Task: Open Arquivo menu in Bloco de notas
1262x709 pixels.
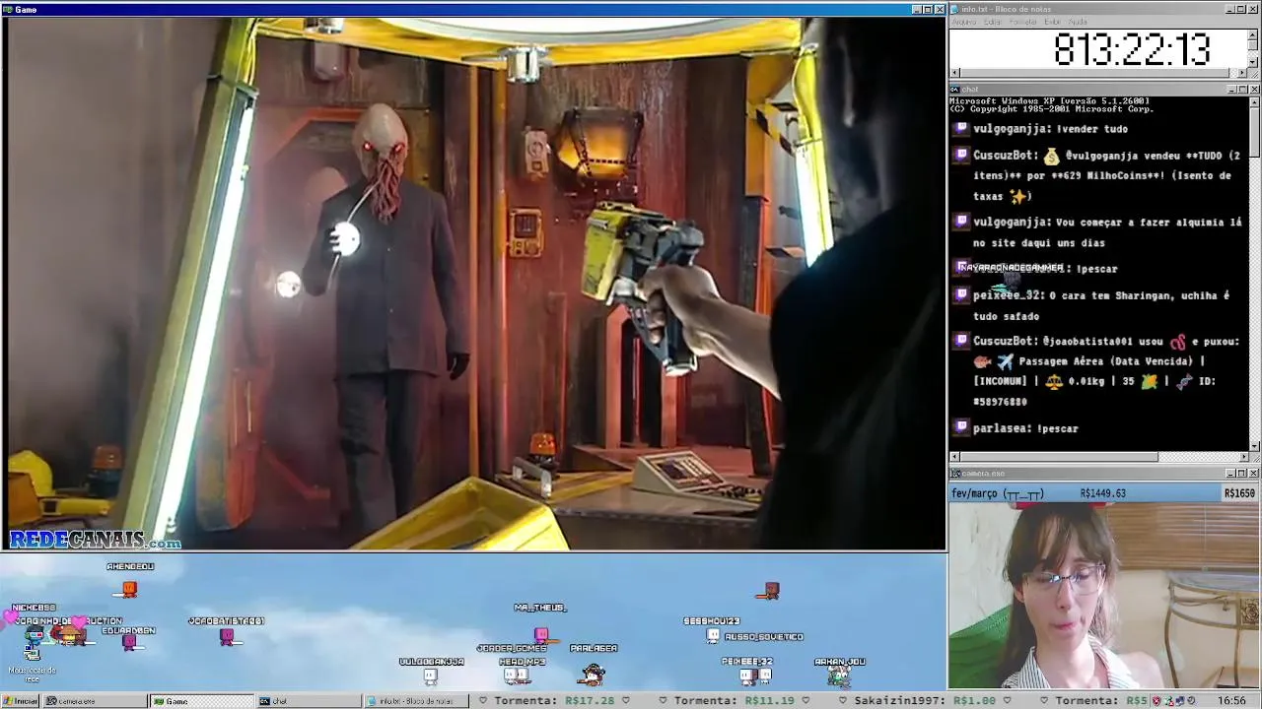Action: (963, 22)
